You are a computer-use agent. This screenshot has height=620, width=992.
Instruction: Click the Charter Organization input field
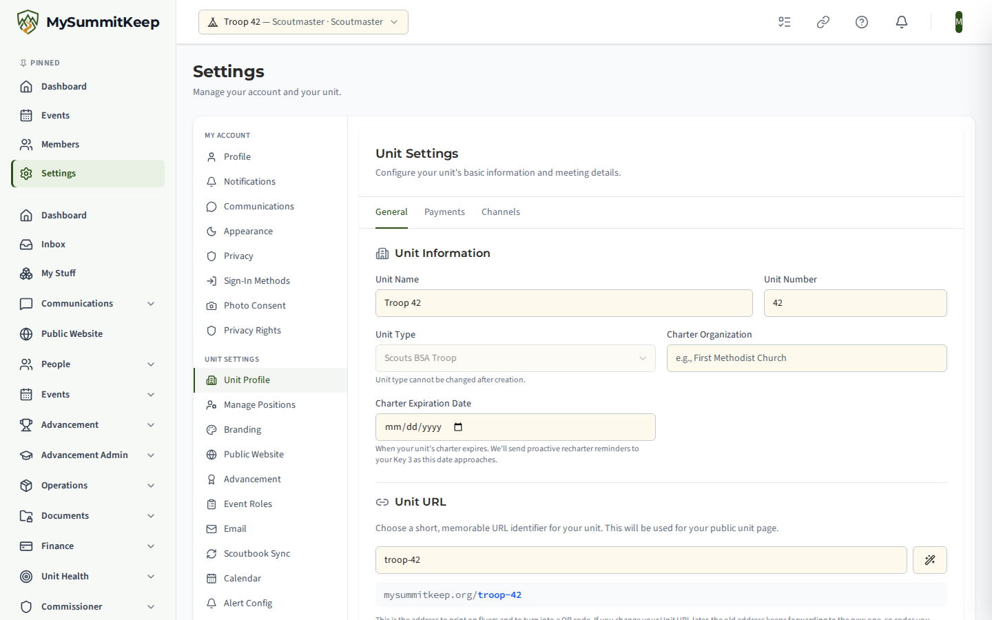[x=807, y=358]
